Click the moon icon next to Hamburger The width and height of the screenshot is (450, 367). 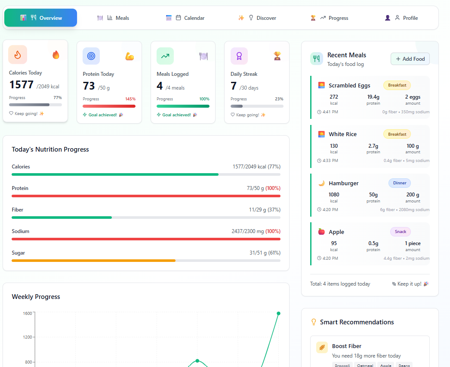pos(321,183)
